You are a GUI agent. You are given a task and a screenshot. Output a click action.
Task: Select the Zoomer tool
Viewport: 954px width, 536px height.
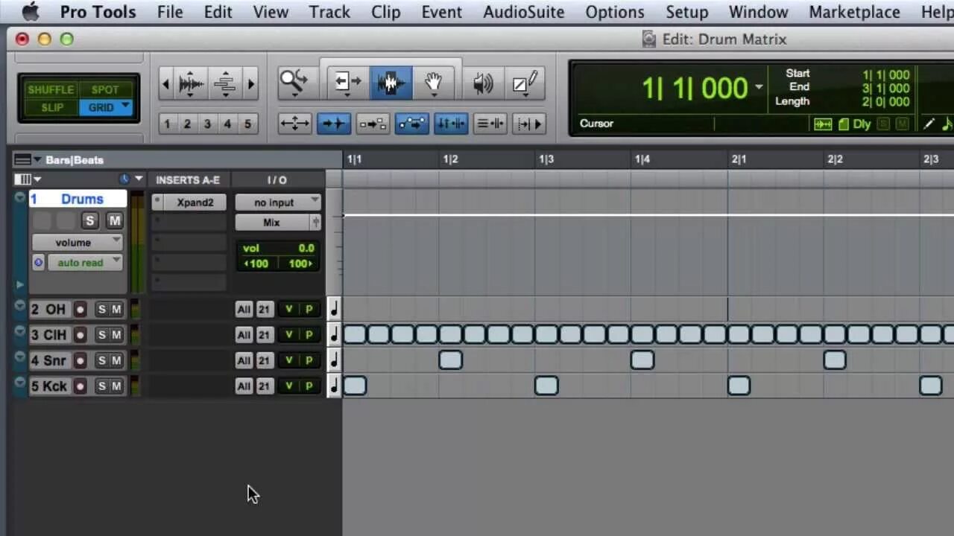click(294, 82)
